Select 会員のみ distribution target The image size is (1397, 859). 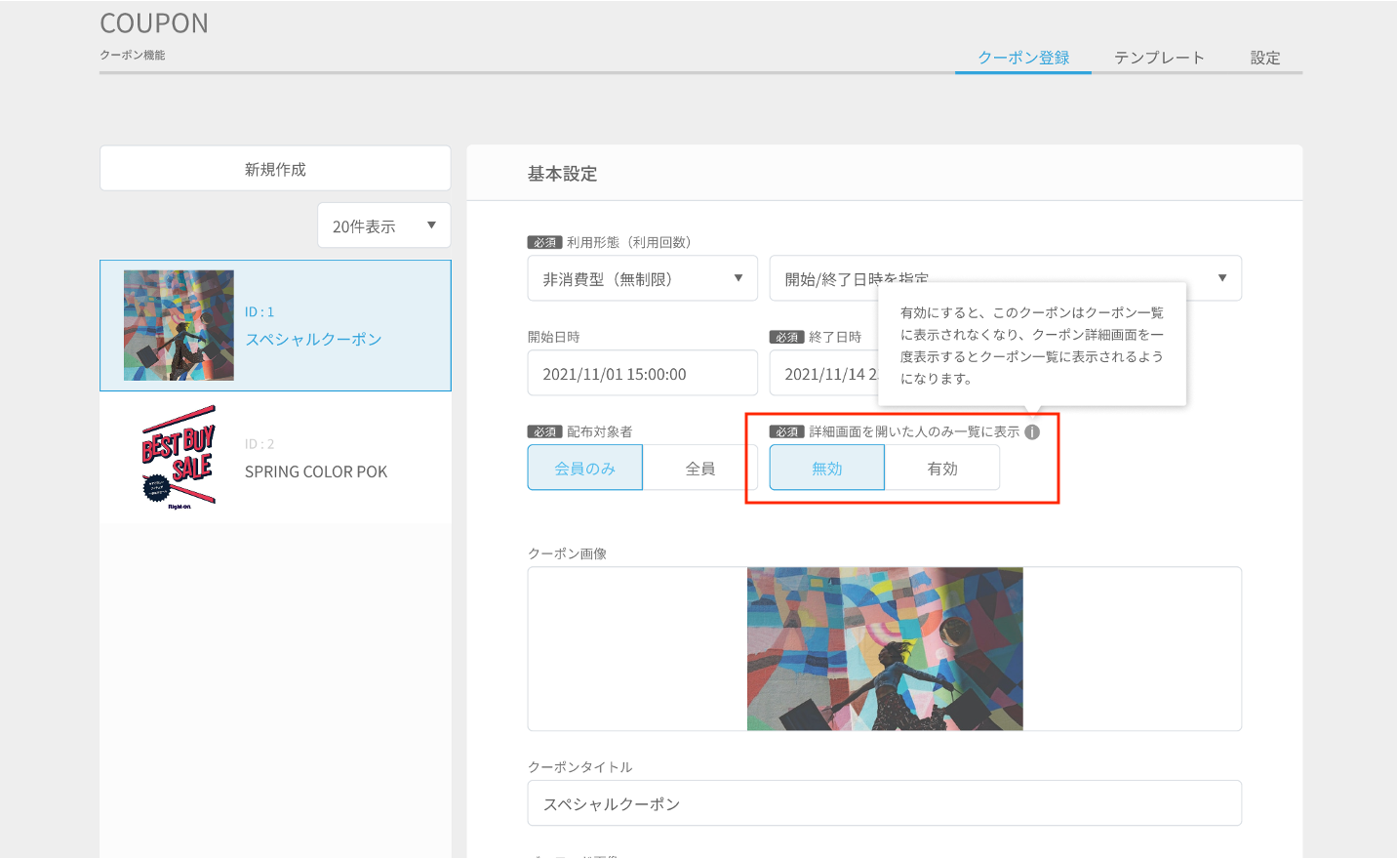tap(585, 468)
